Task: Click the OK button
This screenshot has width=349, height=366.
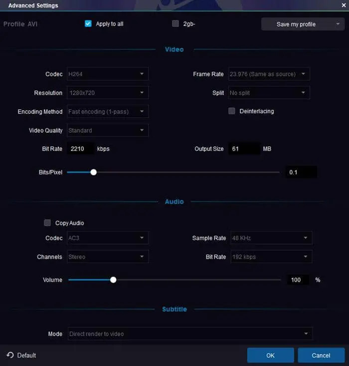Action: (x=270, y=355)
